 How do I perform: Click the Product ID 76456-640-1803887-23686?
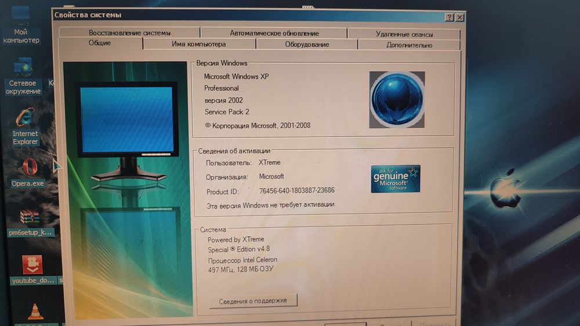coord(296,191)
